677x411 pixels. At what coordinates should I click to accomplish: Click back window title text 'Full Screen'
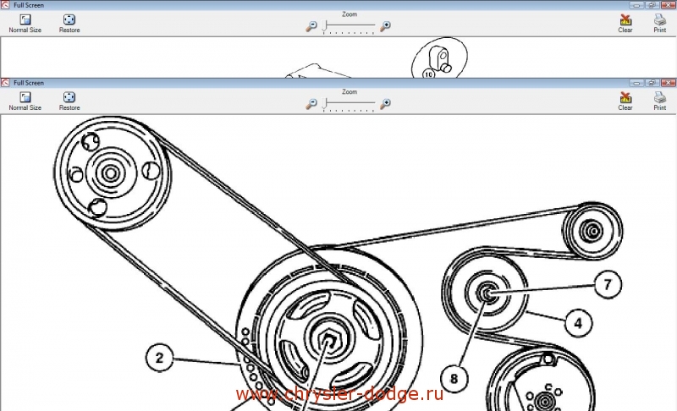29,5
